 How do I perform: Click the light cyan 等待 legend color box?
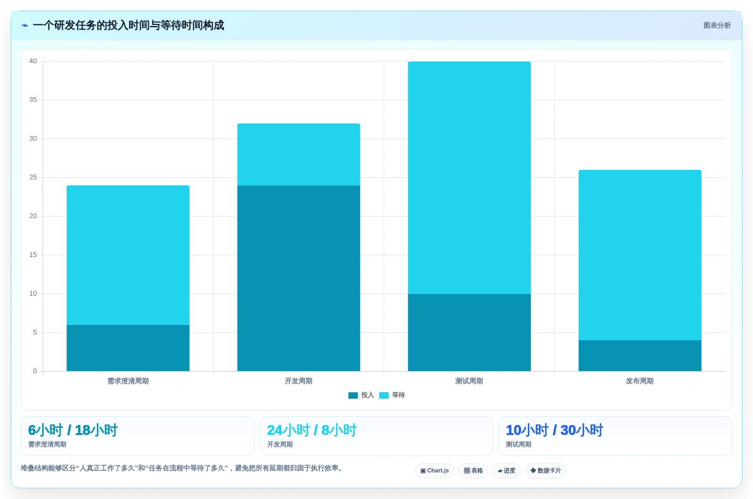(x=384, y=395)
